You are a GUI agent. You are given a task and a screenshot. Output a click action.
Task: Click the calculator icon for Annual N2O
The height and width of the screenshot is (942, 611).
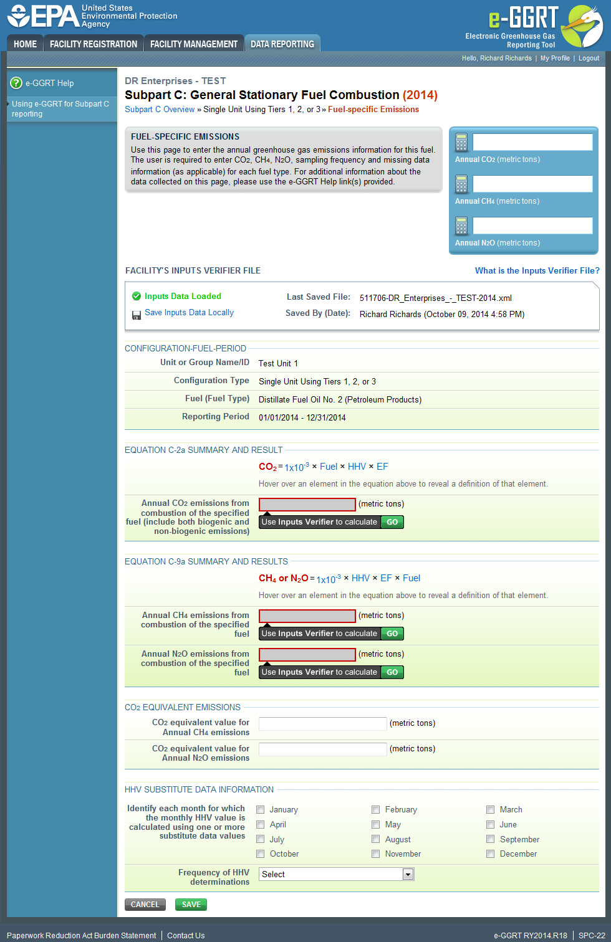click(x=461, y=226)
